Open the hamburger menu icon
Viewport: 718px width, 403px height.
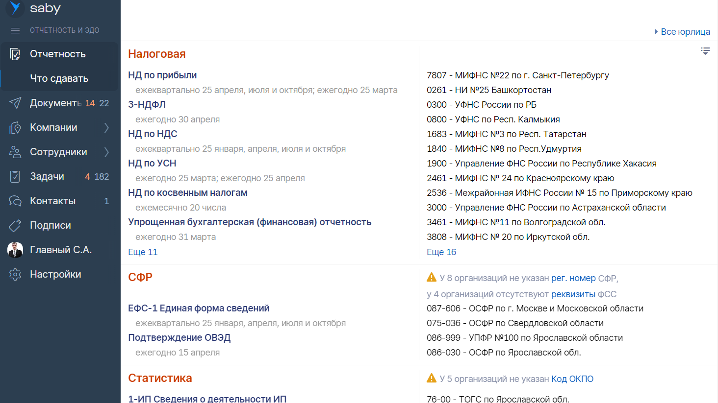pyautogui.click(x=15, y=30)
